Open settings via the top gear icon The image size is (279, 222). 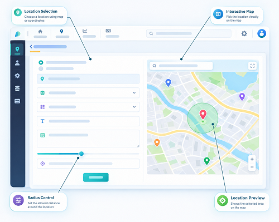point(244,33)
